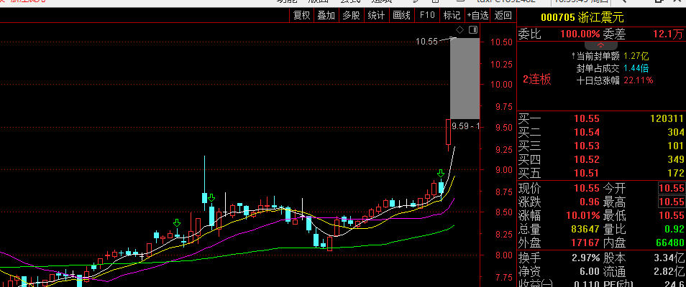Click the 买四 volume 349
The height and width of the screenshot is (287, 686).
pyautogui.click(x=675, y=159)
